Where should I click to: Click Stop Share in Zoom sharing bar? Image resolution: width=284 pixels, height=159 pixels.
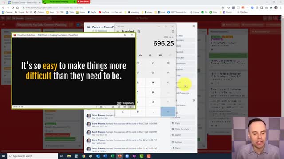[x=83, y=1]
